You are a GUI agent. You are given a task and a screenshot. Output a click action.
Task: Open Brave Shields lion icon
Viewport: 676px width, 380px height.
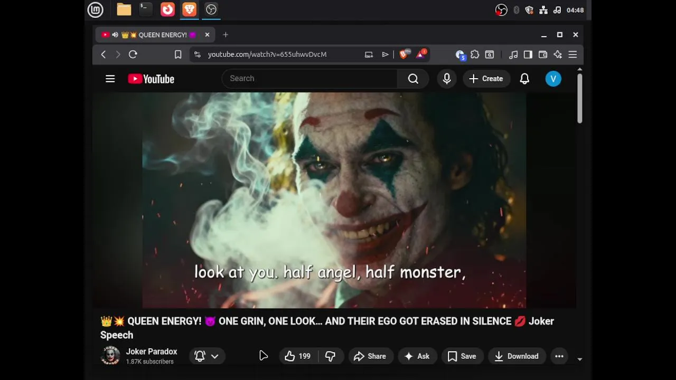pos(405,54)
